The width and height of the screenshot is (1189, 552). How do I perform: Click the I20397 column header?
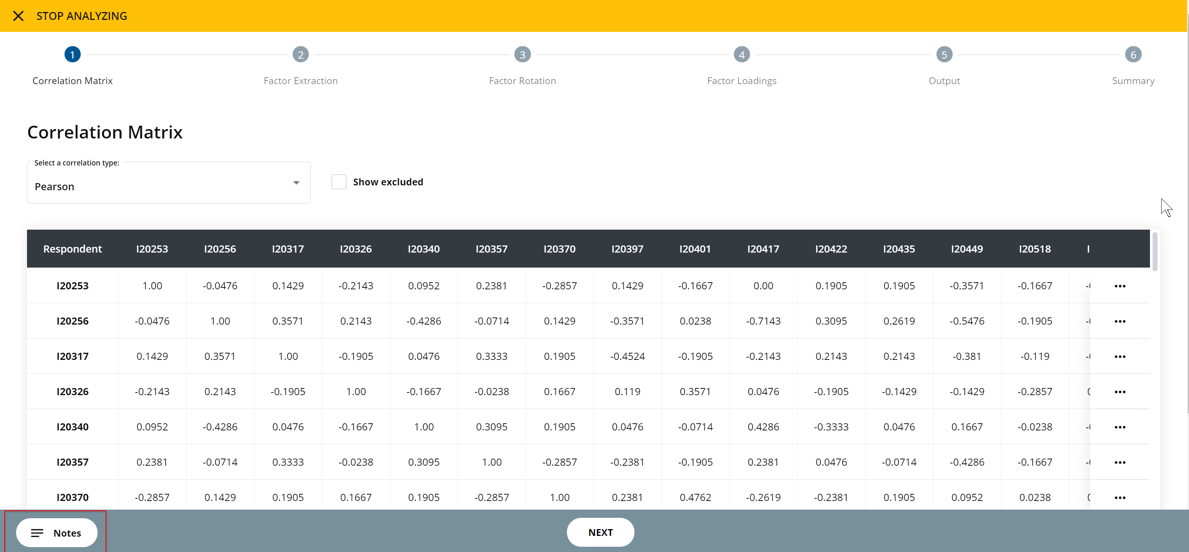pos(627,249)
